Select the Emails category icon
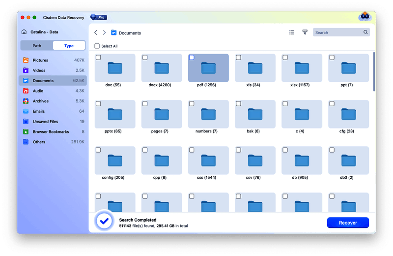This screenshot has height=256, width=393. [x=26, y=111]
